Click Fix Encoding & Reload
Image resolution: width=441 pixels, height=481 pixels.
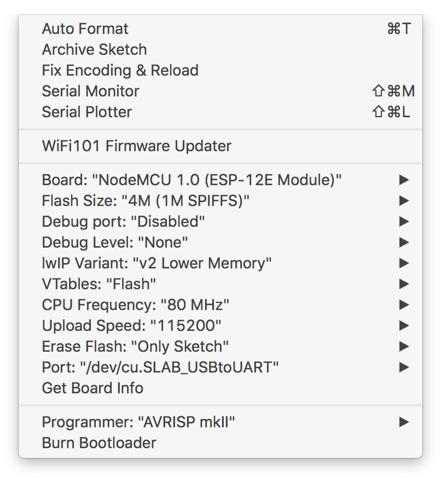click(x=120, y=70)
